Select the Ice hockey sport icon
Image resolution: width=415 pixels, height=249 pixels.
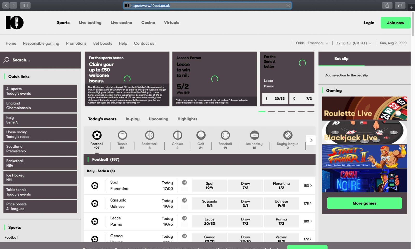click(x=254, y=138)
